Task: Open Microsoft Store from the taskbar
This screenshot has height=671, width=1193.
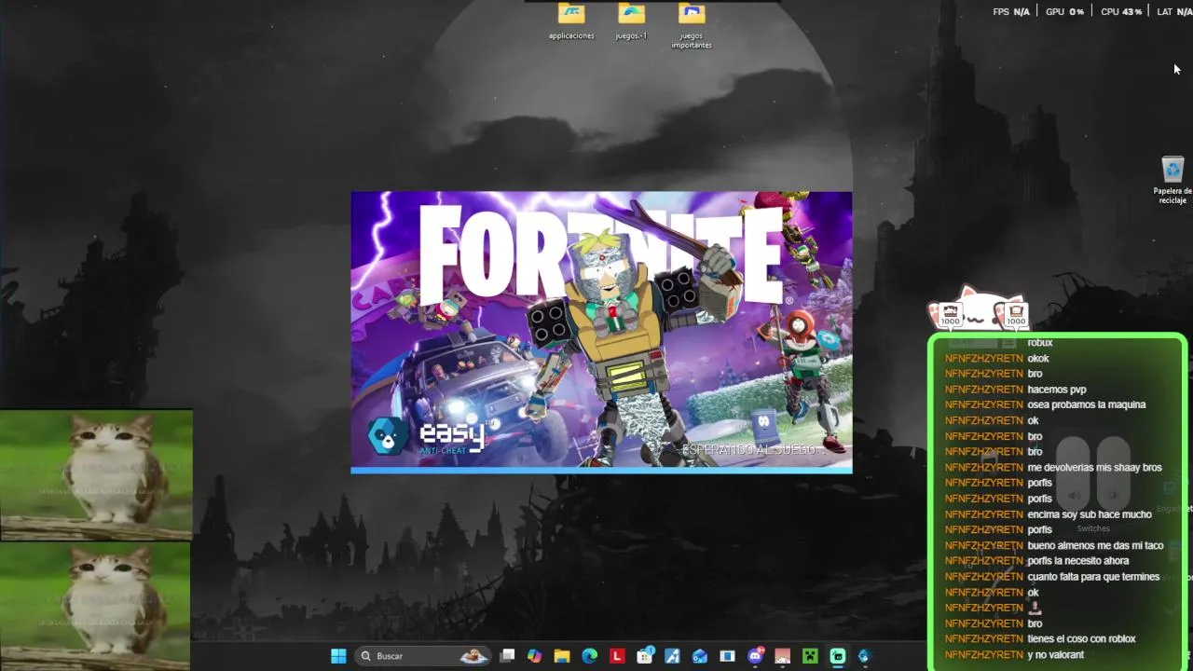Action: pos(645,656)
